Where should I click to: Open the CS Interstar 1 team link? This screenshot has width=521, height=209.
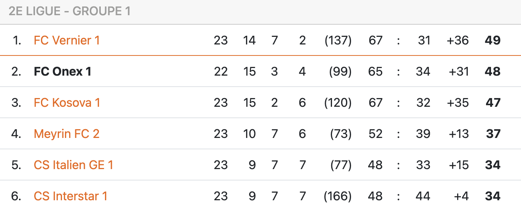(70, 196)
